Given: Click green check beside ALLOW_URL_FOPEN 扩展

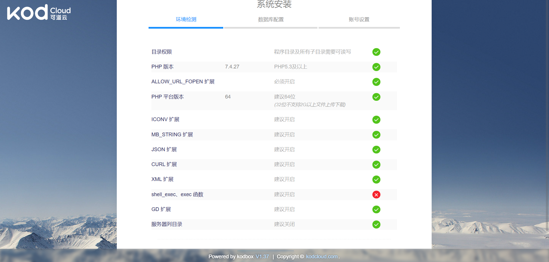Looking at the screenshot, I should click(x=376, y=82).
